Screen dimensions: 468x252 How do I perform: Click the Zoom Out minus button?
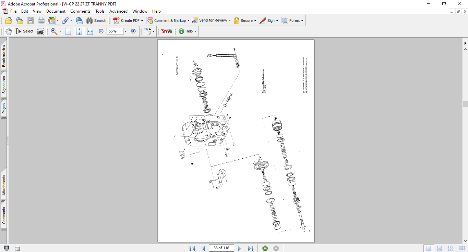coord(101,31)
